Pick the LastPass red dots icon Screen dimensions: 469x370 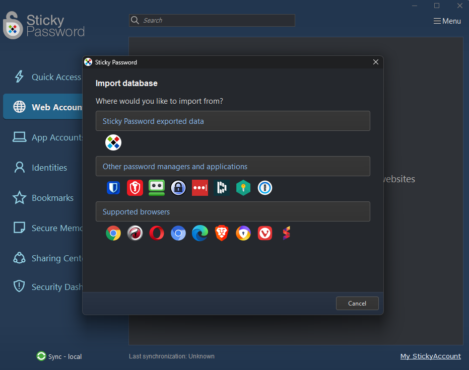(200, 188)
